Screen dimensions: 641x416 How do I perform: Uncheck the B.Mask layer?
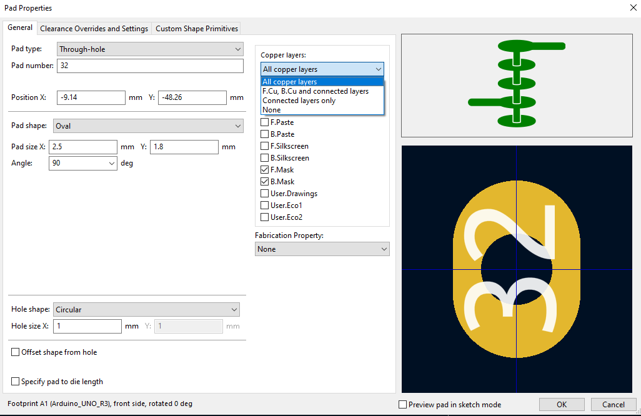pos(264,181)
